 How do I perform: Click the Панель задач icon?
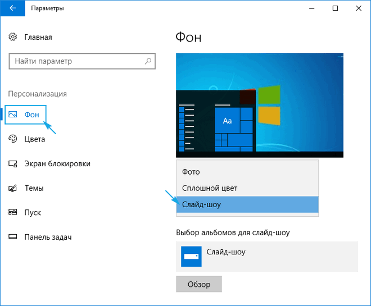pos(13,238)
